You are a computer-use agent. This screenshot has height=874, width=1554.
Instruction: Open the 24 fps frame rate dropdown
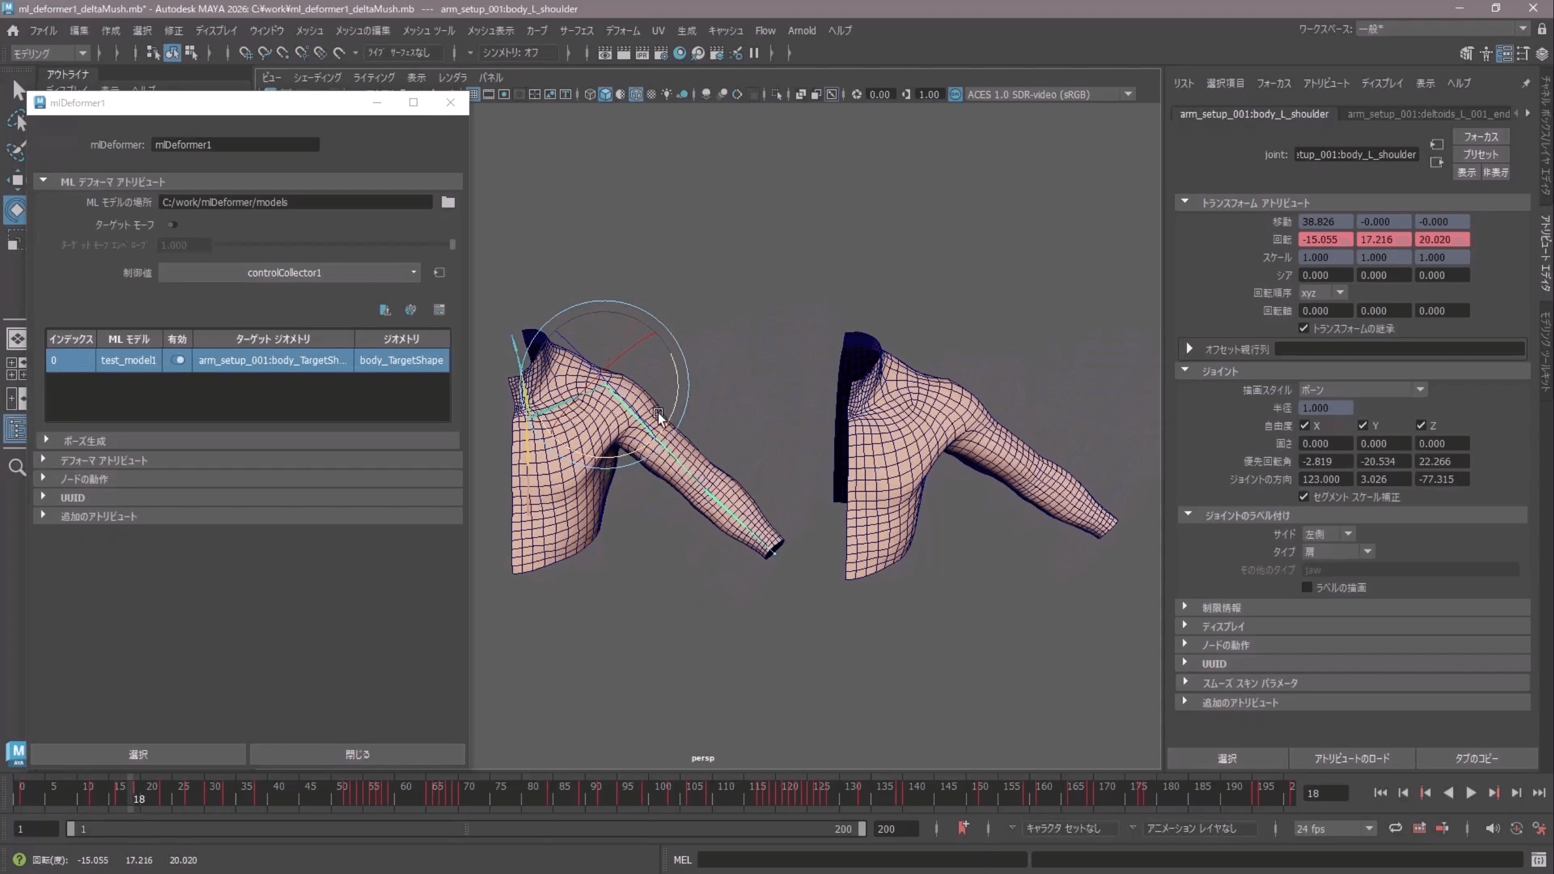coord(1334,829)
